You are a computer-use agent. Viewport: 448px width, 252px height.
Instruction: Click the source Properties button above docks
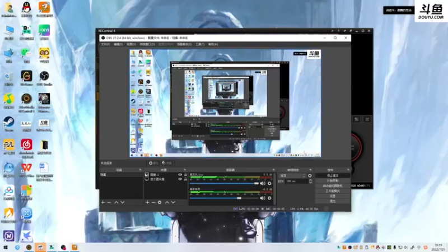pos(153,163)
